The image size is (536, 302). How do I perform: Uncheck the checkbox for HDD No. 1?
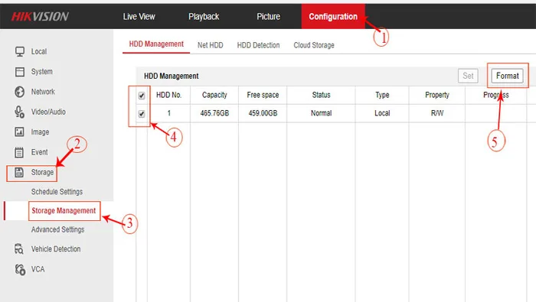pyautogui.click(x=142, y=114)
